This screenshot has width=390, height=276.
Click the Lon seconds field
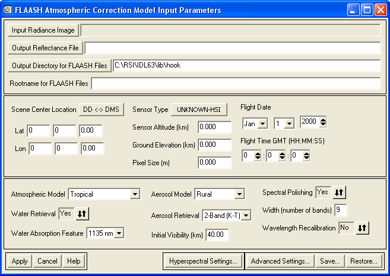pos(92,149)
